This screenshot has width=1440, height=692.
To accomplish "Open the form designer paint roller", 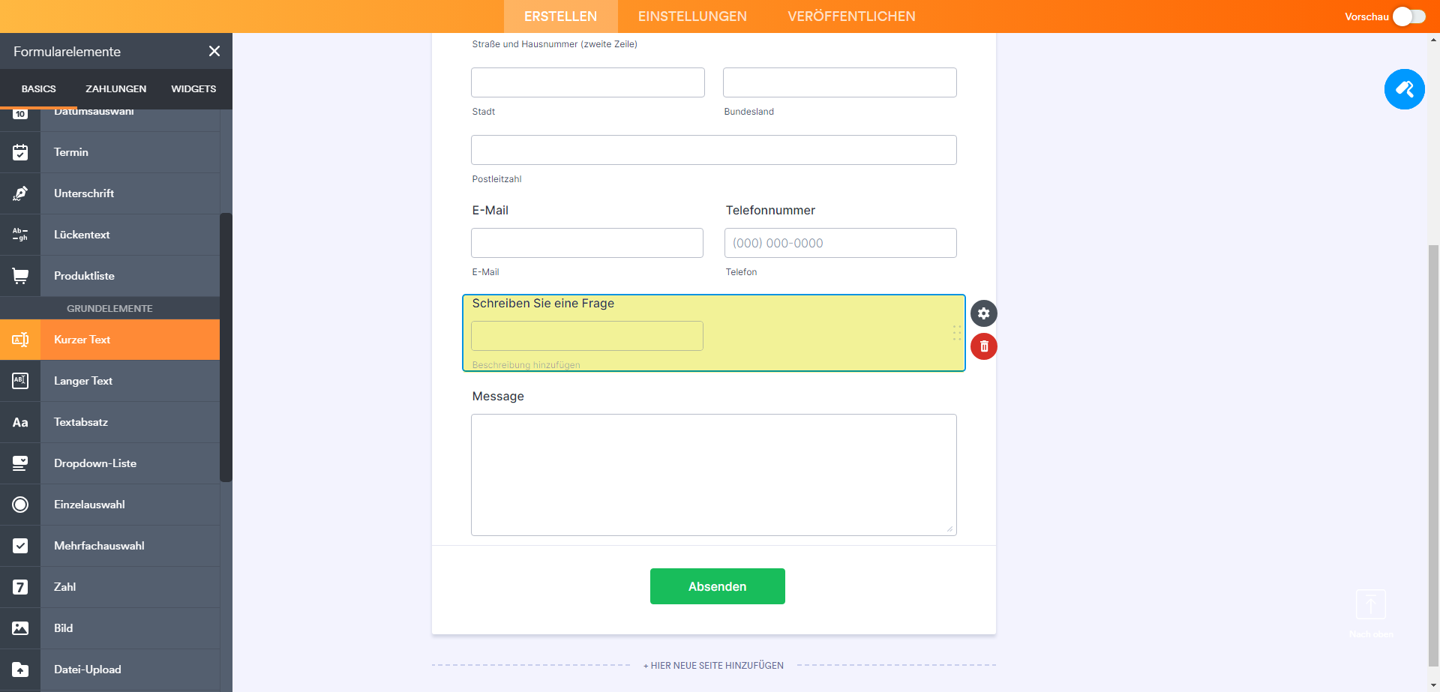I will coord(1404,89).
